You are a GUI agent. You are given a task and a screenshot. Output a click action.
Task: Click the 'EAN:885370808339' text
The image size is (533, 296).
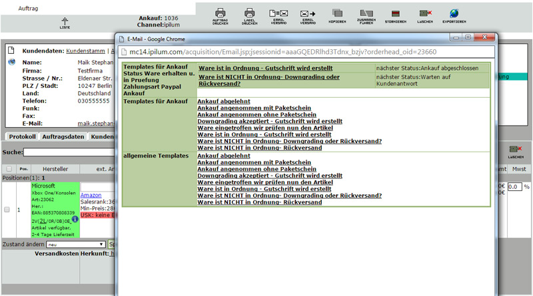[53, 213]
